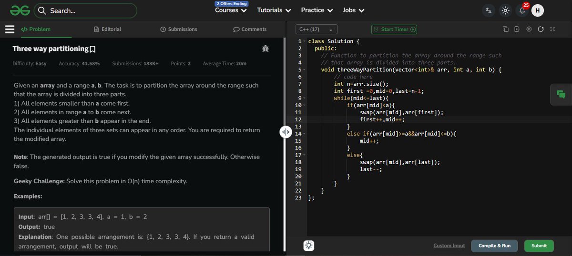The image size is (572, 256).
Task: Click Compile & Run button
Action: (494, 246)
